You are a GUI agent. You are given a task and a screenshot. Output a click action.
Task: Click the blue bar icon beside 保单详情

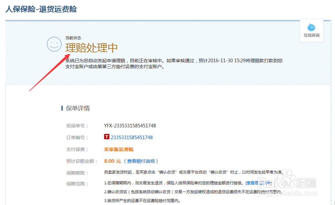pyautogui.click(x=62, y=108)
